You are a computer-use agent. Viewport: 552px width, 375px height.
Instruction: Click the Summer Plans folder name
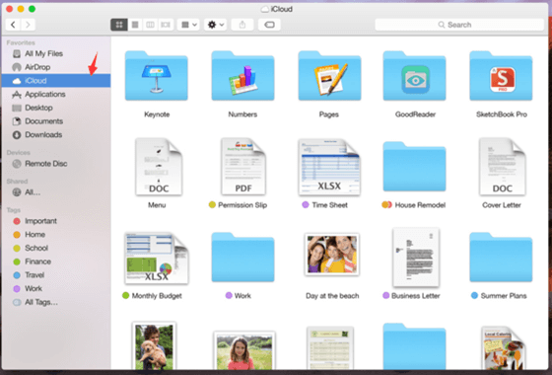coord(504,296)
